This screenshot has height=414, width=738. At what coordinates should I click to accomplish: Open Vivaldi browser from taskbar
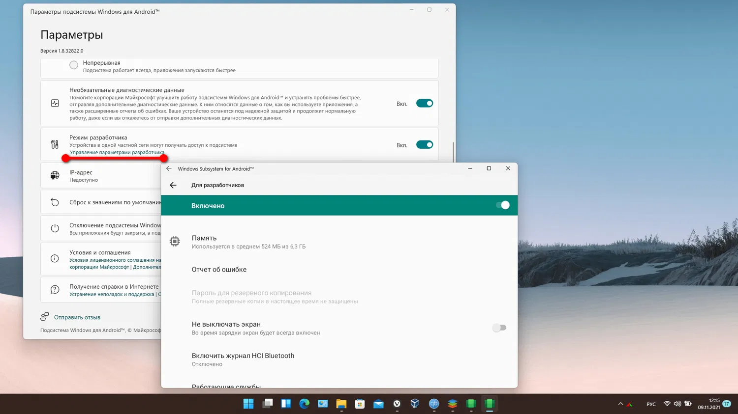click(x=397, y=404)
